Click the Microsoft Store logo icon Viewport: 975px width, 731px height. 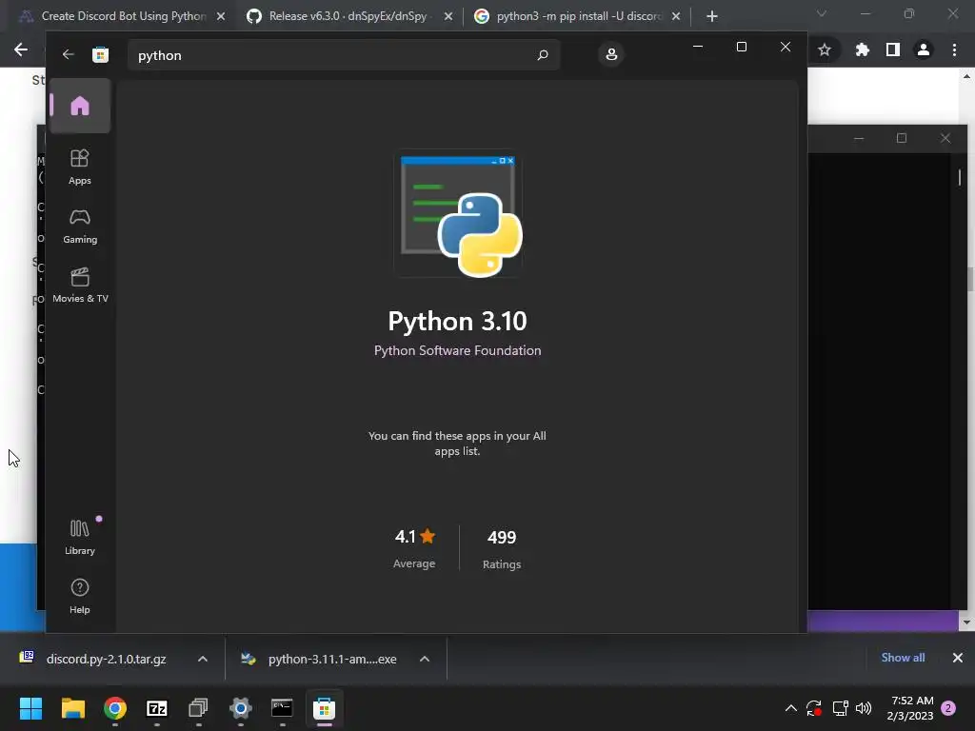[100, 54]
